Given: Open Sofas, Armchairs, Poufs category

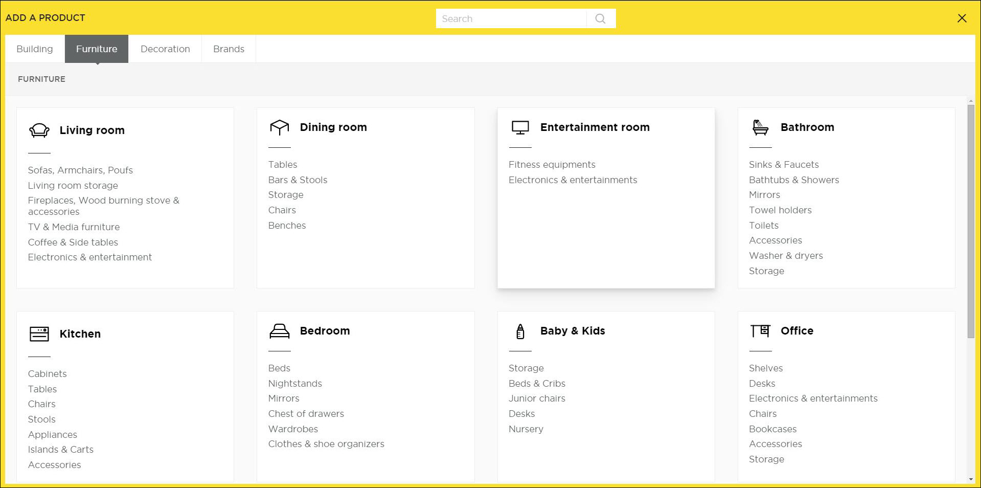Looking at the screenshot, I should coord(80,170).
